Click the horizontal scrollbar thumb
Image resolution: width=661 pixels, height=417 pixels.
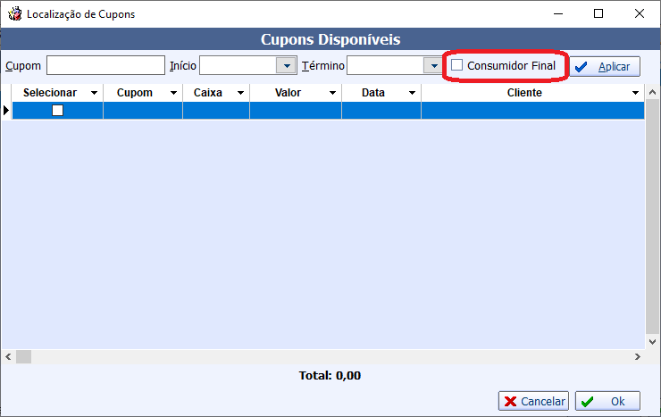pos(23,356)
